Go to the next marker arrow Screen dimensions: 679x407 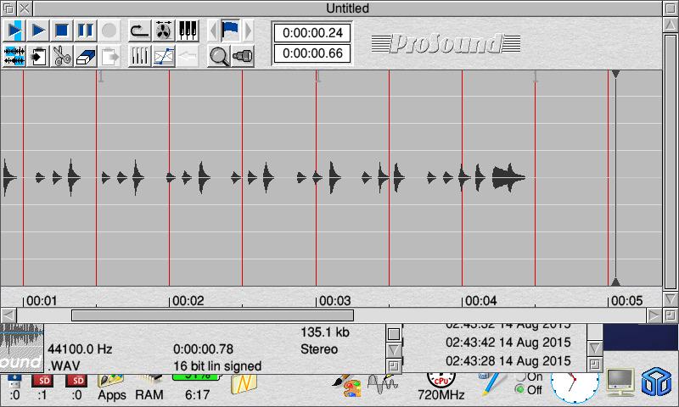pyautogui.click(x=248, y=31)
